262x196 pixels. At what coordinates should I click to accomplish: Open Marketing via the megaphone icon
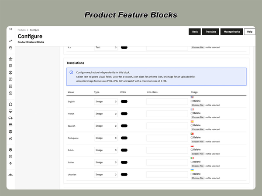(10, 139)
